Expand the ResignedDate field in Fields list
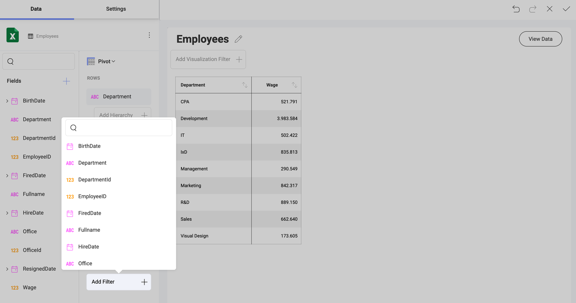This screenshot has width=576, height=303. [7, 269]
